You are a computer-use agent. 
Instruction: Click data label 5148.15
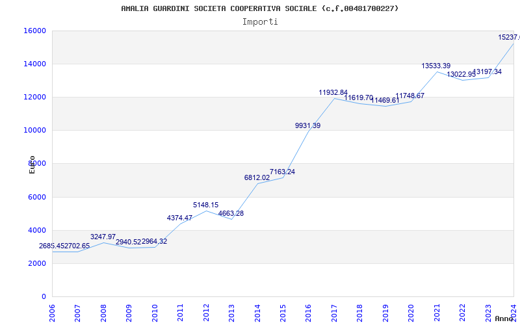pyautogui.click(x=206, y=205)
